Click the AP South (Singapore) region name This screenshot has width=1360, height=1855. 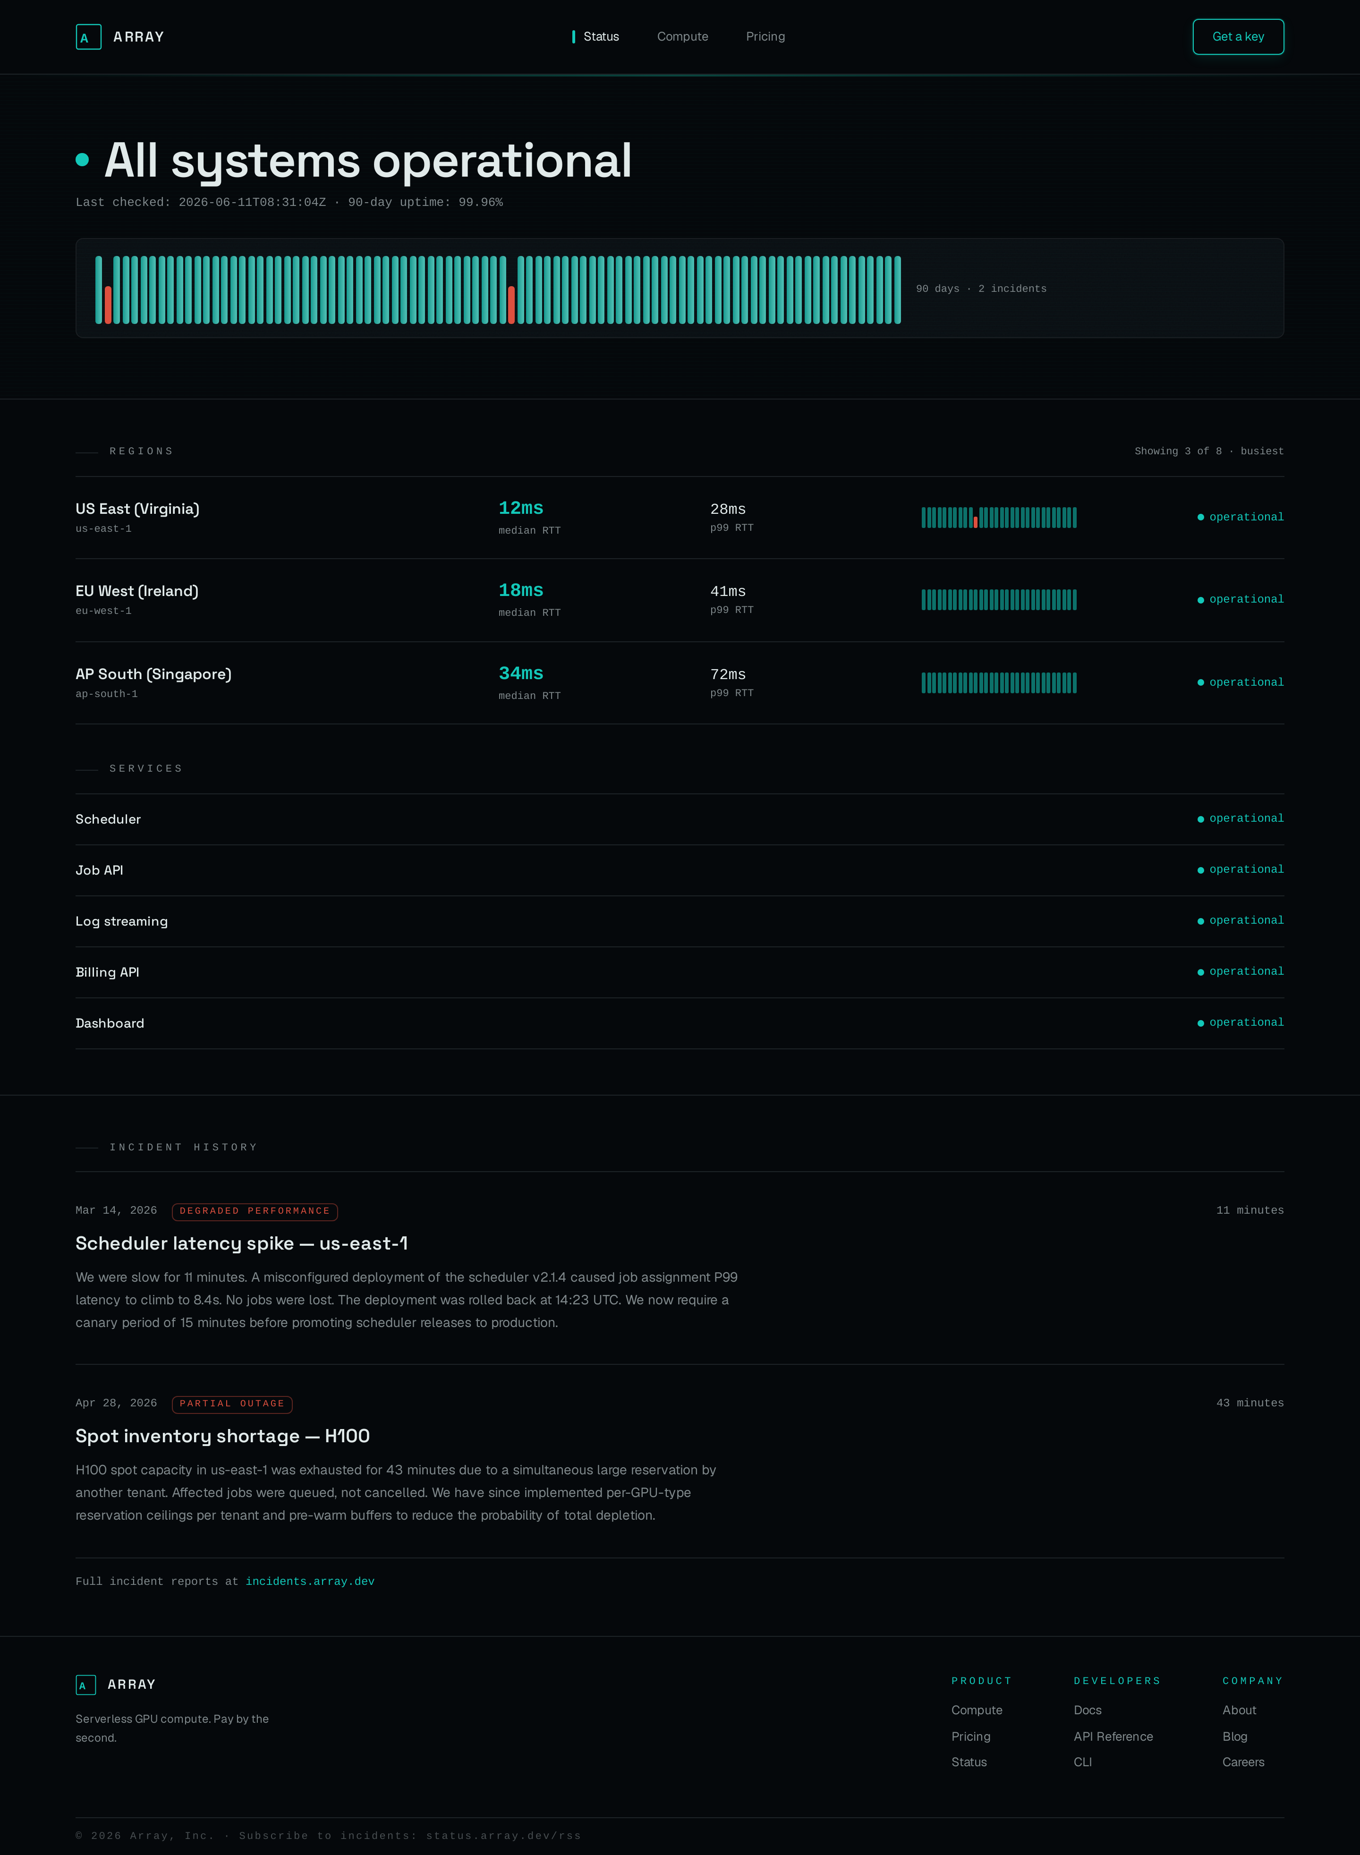153,674
